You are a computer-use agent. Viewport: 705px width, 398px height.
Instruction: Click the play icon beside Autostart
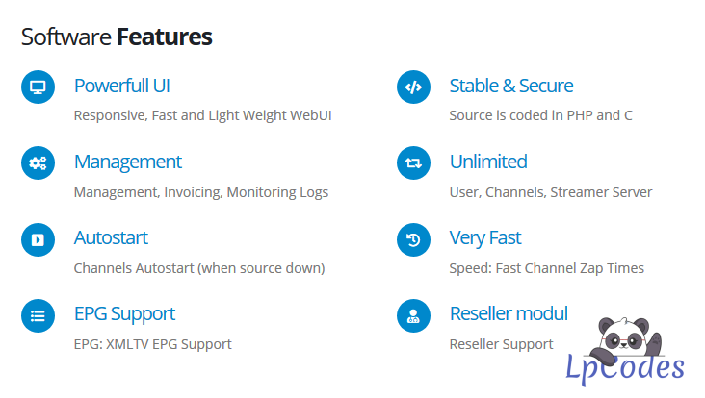tap(38, 239)
